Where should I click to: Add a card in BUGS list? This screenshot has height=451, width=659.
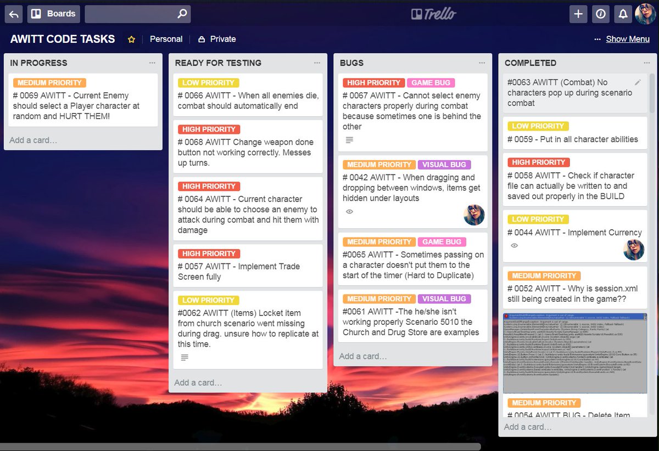362,356
